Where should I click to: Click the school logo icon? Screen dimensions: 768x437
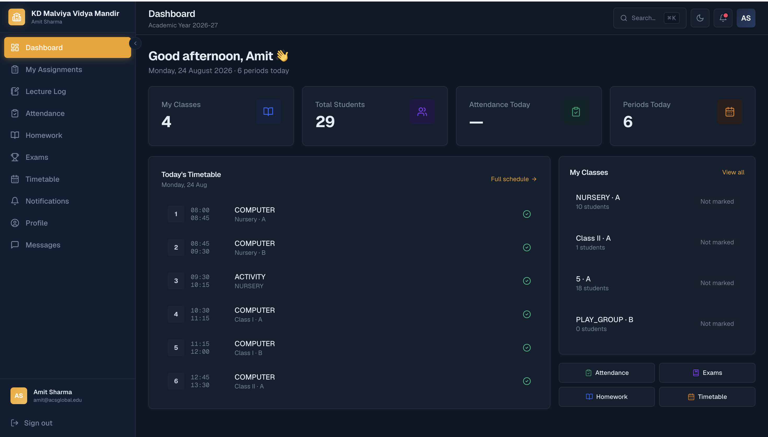pos(17,17)
